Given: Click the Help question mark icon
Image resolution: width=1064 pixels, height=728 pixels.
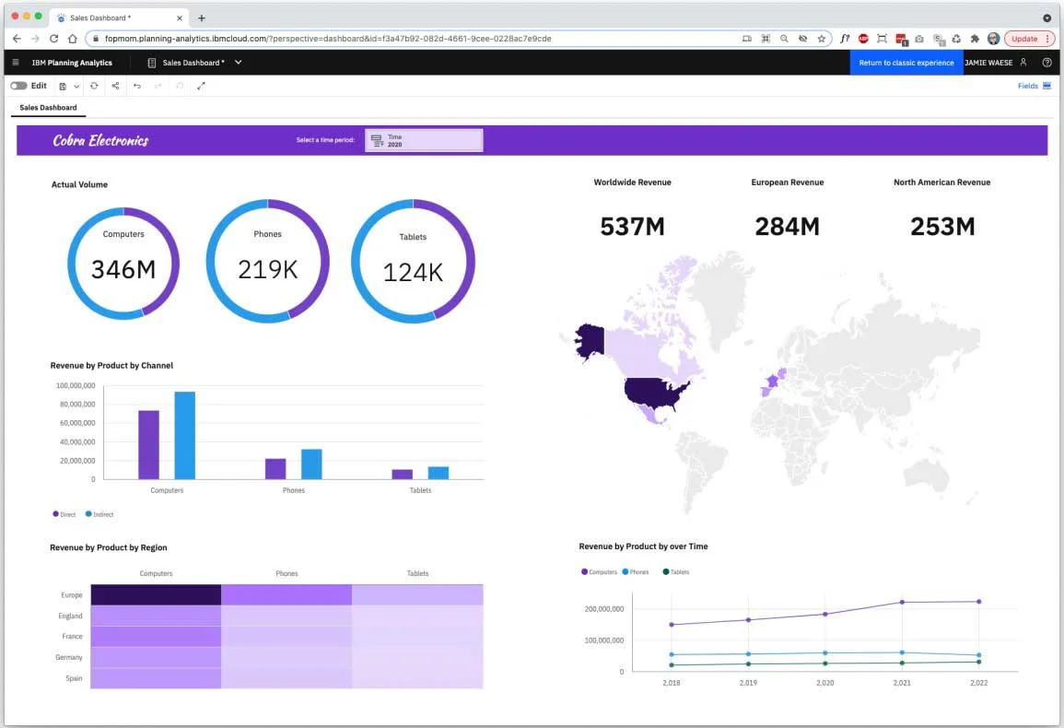Looking at the screenshot, I should pyautogui.click(x=1046, y=63).
